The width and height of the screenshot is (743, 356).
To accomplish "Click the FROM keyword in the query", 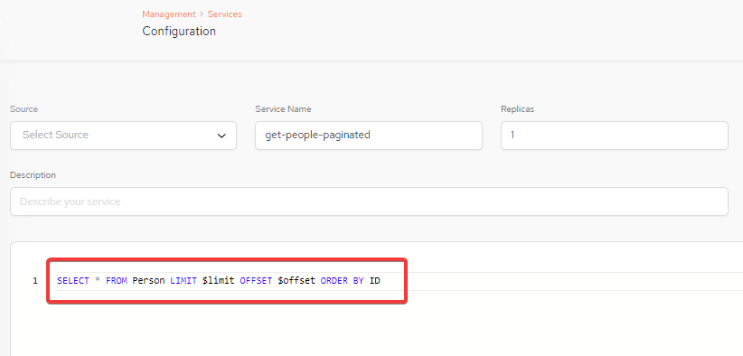I will (117, 281).
